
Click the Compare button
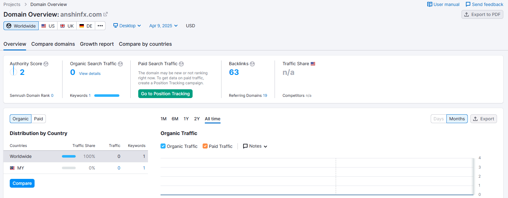tap(22, 183)
